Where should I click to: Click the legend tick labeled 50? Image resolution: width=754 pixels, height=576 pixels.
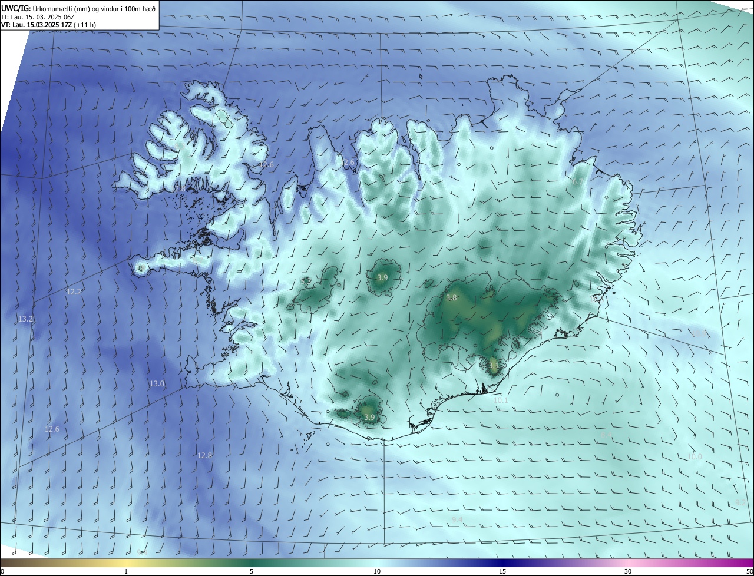(749, 572)
